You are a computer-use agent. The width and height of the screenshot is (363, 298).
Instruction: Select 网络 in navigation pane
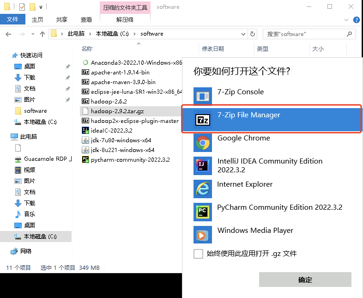26,251
